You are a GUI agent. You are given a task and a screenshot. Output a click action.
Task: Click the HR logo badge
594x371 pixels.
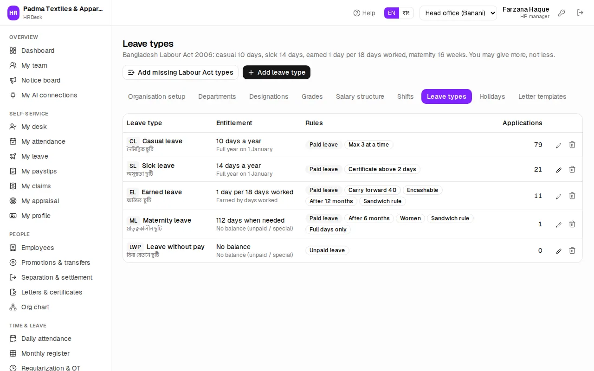click(13, 13)
